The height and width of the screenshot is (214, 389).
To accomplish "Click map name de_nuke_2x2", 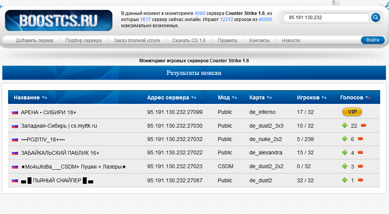I will 265,139.
